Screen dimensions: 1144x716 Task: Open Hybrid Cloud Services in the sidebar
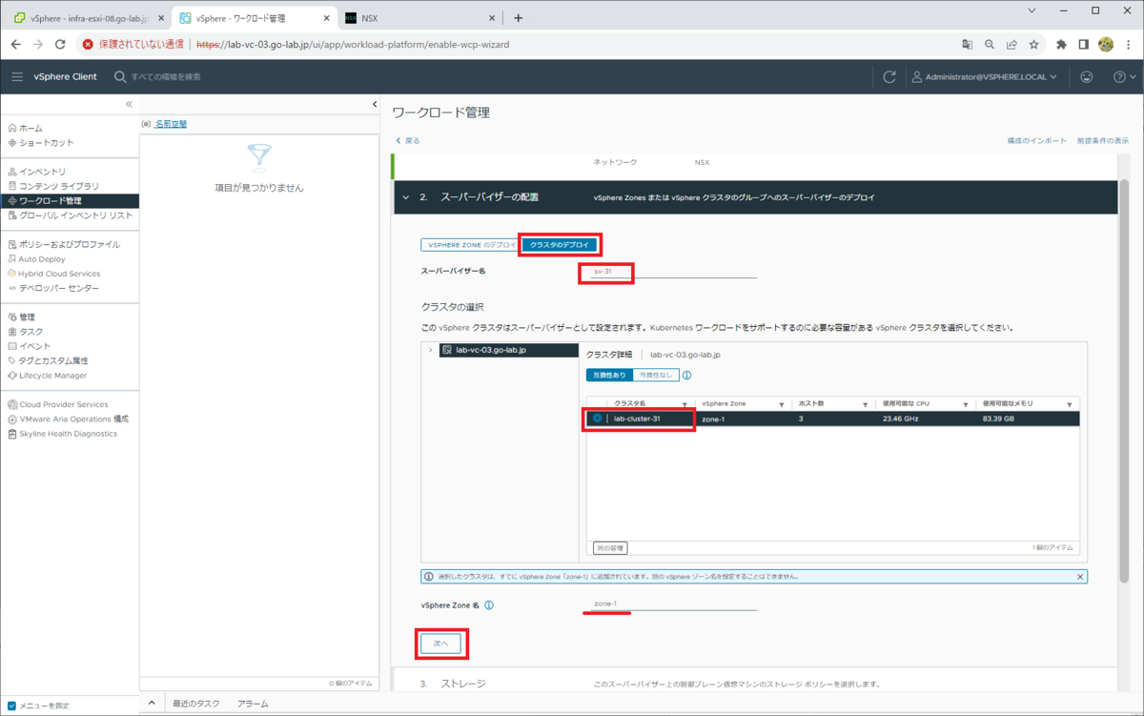pos(59,274)
